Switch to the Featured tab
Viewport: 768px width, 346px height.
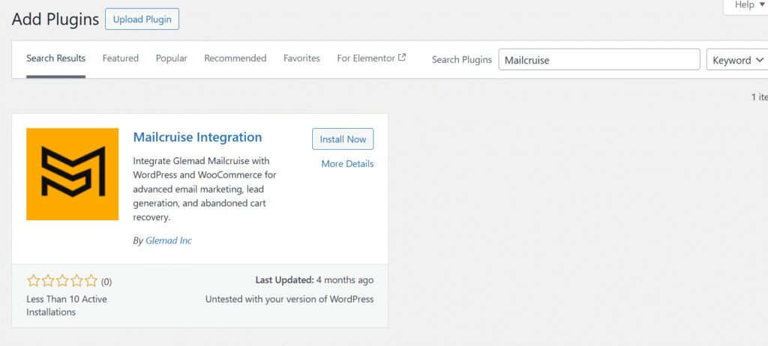click(x=121, y=58)
